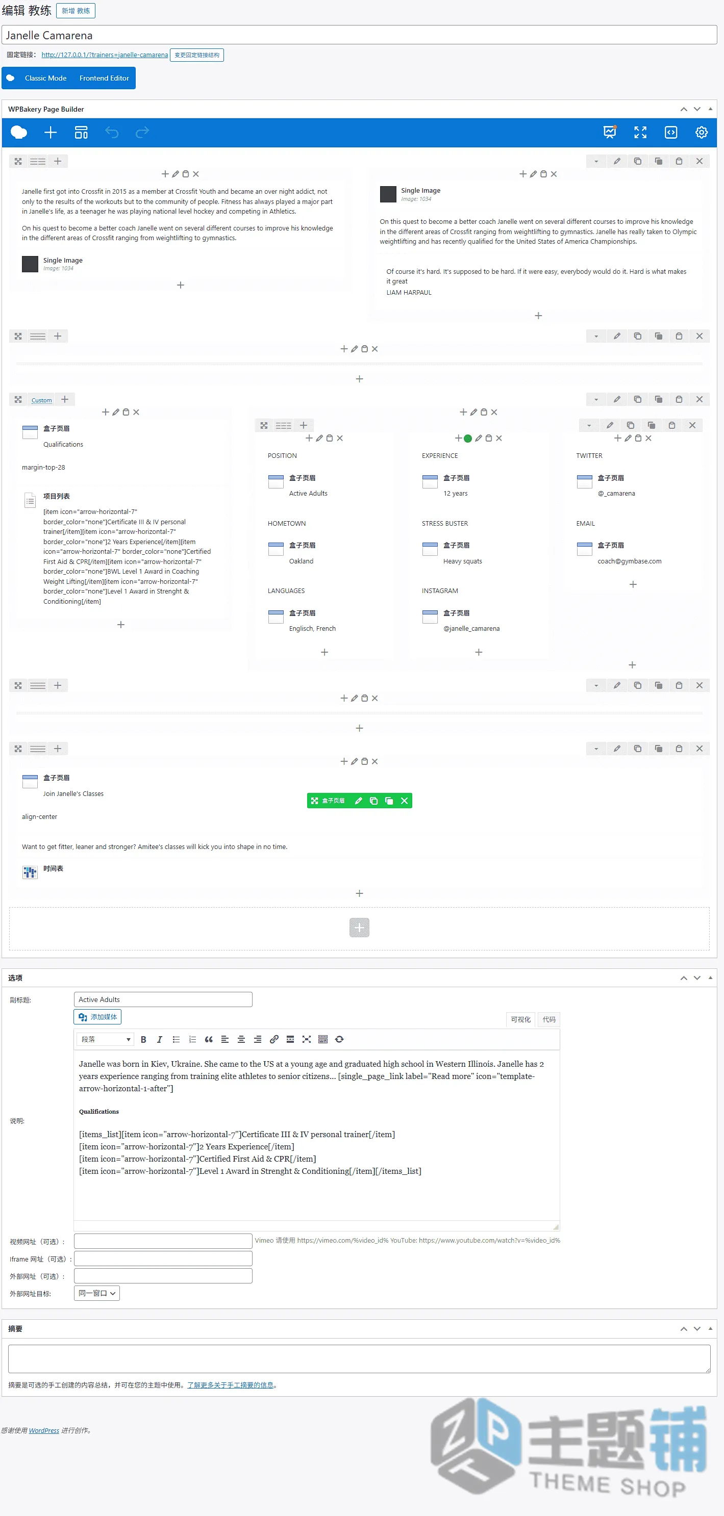Delete the first row with Janelle text
Viewport: 724px width, 1516px height.
700,161
